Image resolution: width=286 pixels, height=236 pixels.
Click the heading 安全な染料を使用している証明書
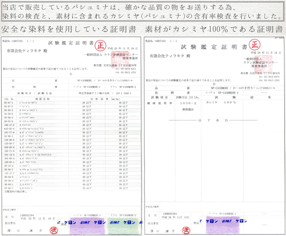[x=69, y=29]
